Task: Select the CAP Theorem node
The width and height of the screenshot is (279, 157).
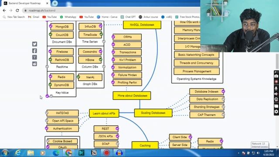Action: coord(207,115)
